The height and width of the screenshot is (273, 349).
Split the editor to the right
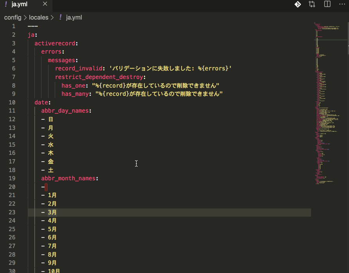[x=327, y=4]
